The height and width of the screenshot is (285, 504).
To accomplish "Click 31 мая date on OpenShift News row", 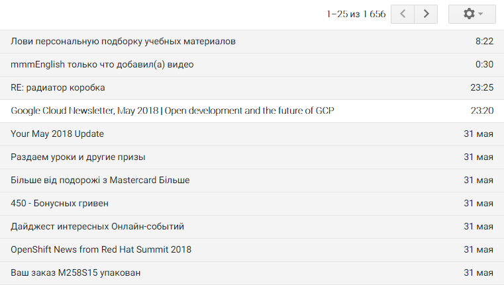I will pyautogui.click(x=478, y=249).
